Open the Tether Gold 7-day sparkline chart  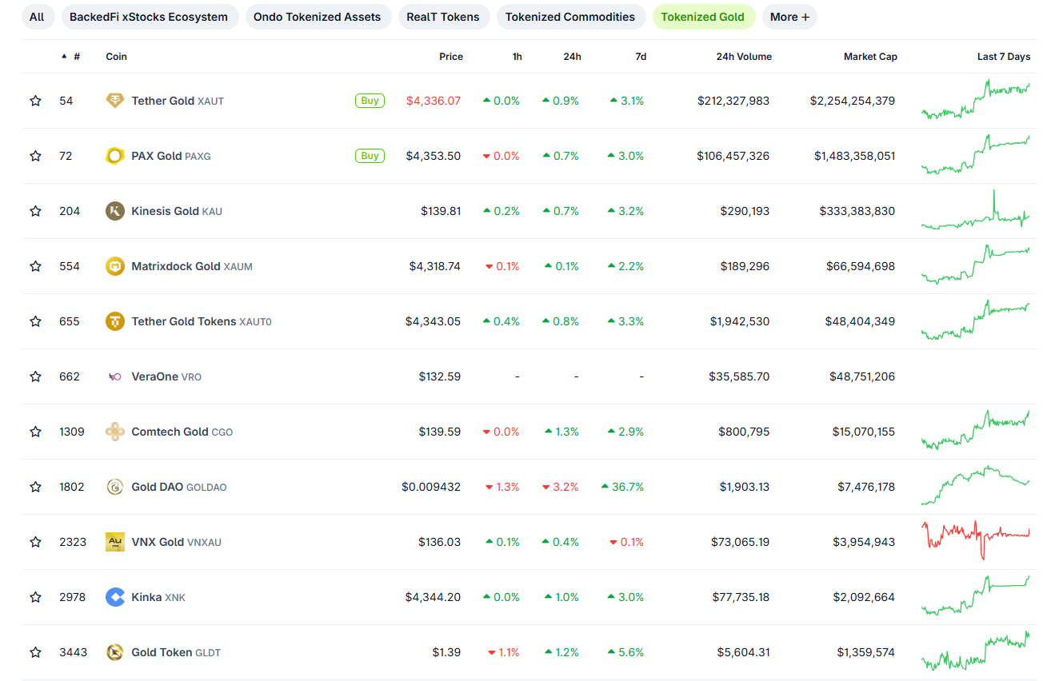tap(976, 100)
